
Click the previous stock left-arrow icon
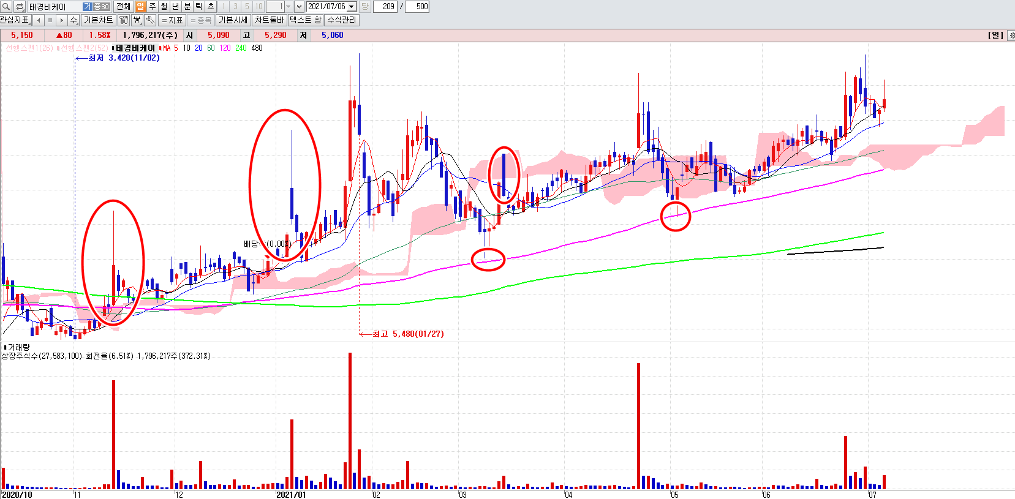[x=39, y=20]
